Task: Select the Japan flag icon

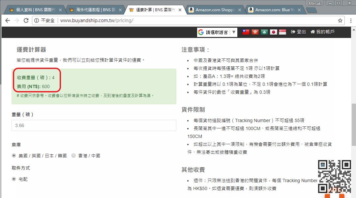Action: [273, 32]
